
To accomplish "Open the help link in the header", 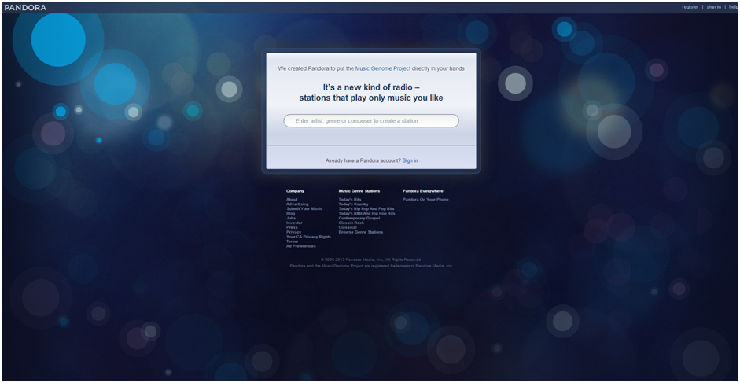I will pos(734,7).
